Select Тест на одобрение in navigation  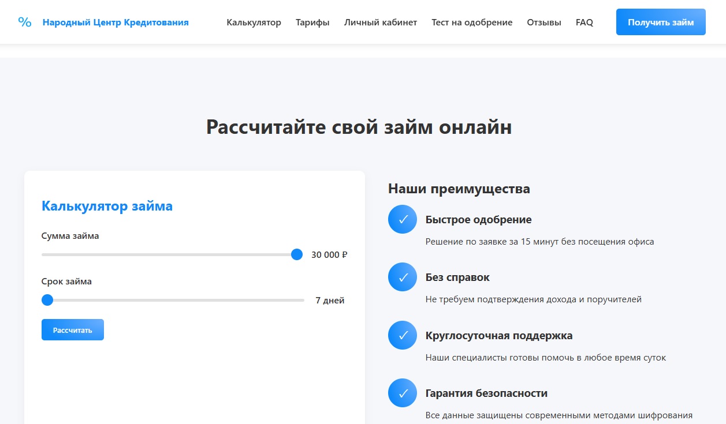point(472,22)
